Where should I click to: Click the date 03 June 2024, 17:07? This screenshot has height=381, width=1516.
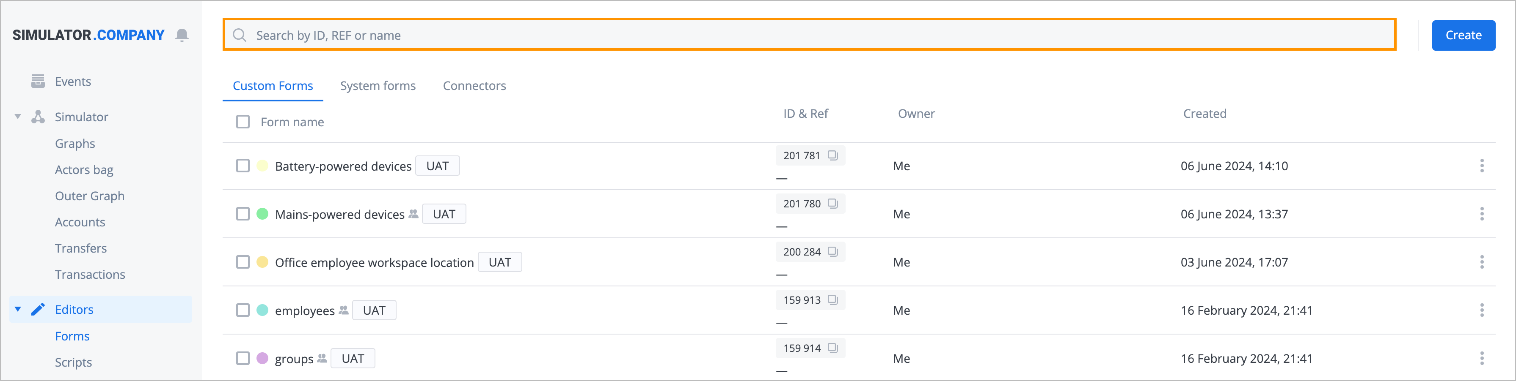1234,263
